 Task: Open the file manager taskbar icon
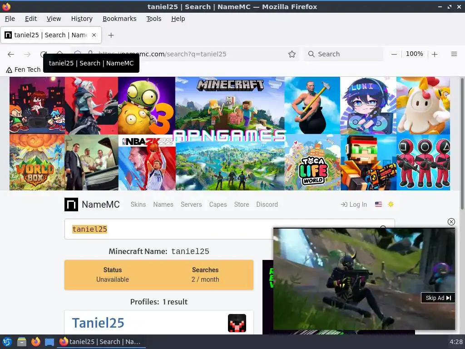coord(22,342)
